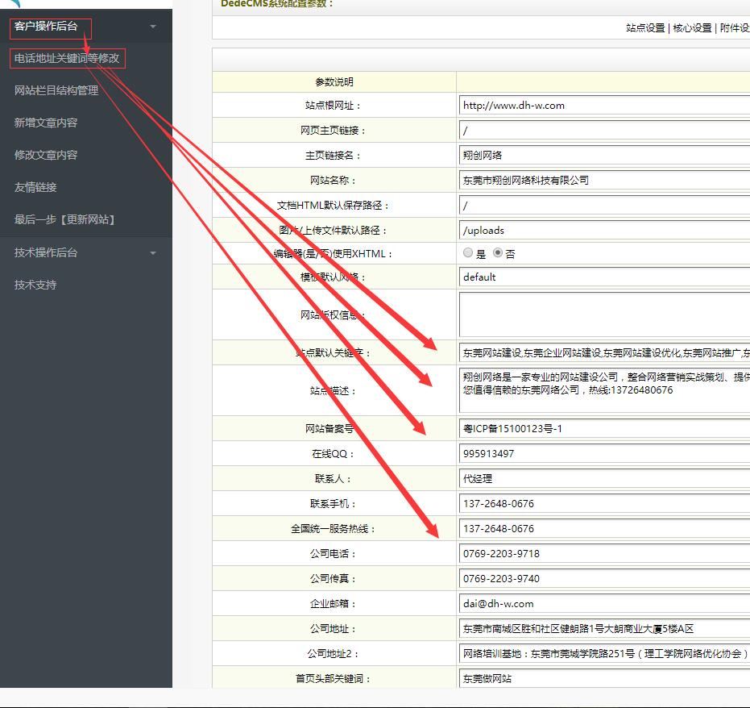Focus the 企业邮箱 email field

pyautogui.click(x=604, y=603)
